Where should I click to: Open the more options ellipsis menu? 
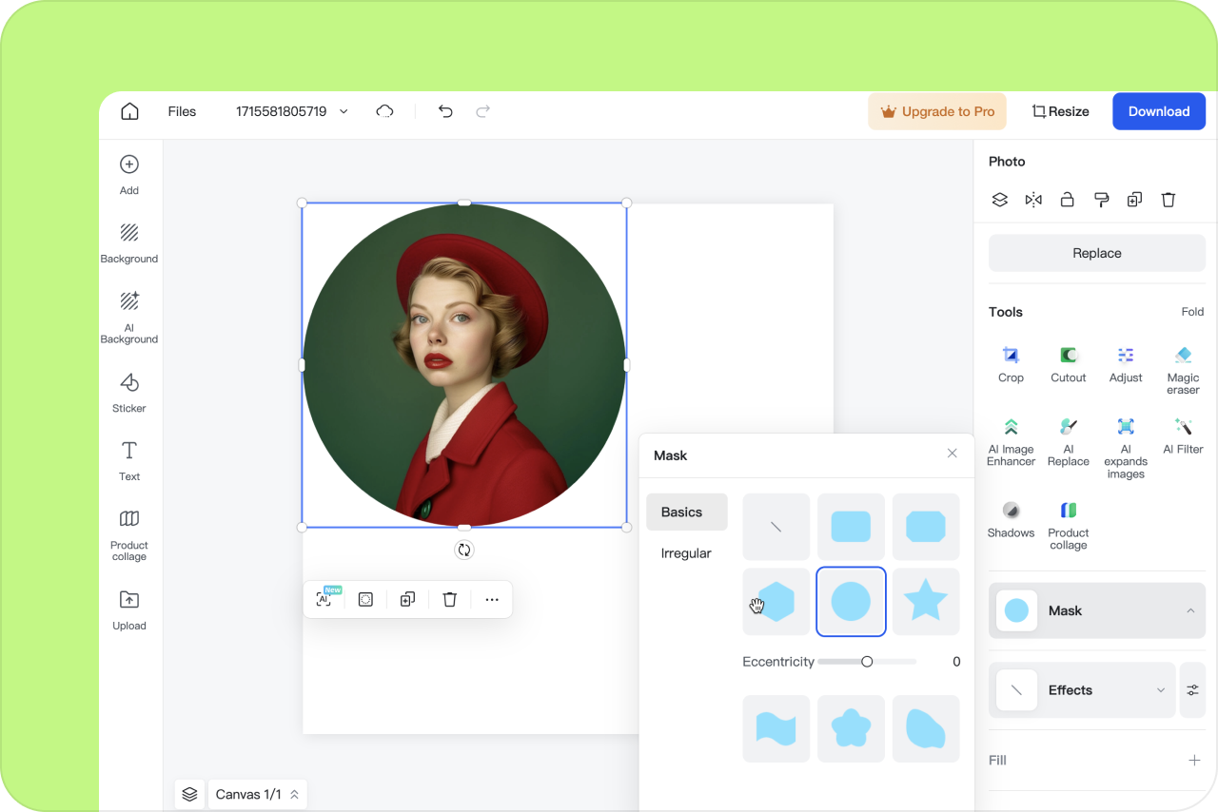click(x=492, y=599)
